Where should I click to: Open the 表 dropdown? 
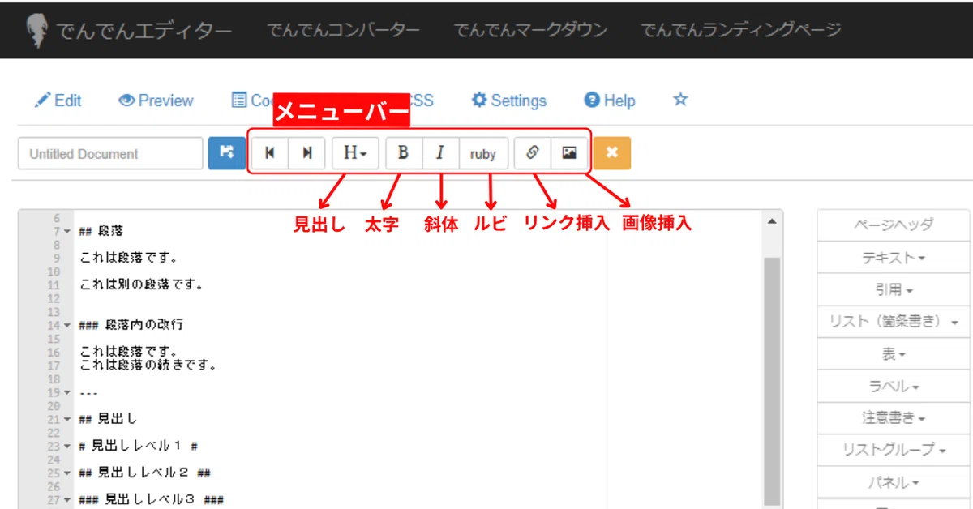point(894,354)
